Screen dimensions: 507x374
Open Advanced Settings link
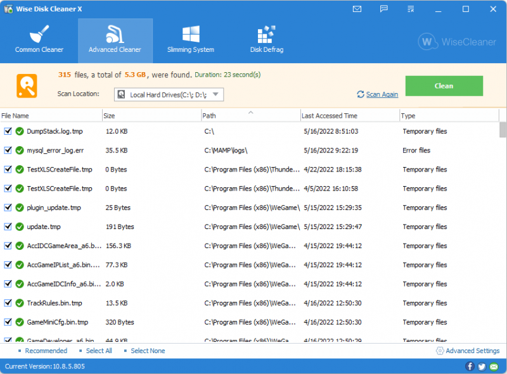click(x=472, y=351)
